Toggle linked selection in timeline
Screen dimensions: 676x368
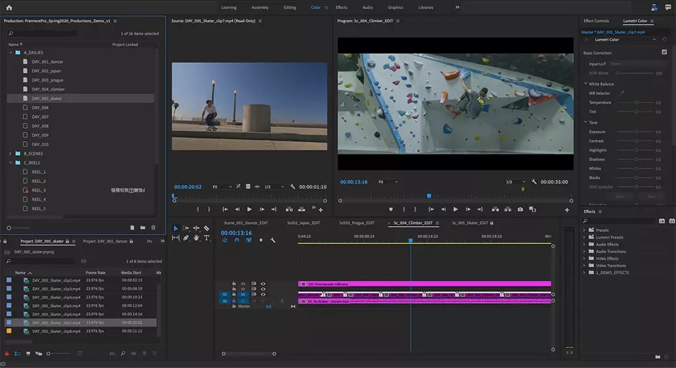(x=249, y=240)
